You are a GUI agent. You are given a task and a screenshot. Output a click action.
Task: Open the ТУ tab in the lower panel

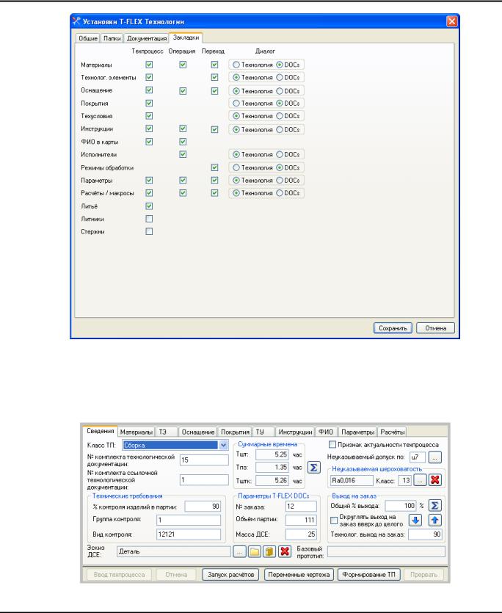coord(264,432)
